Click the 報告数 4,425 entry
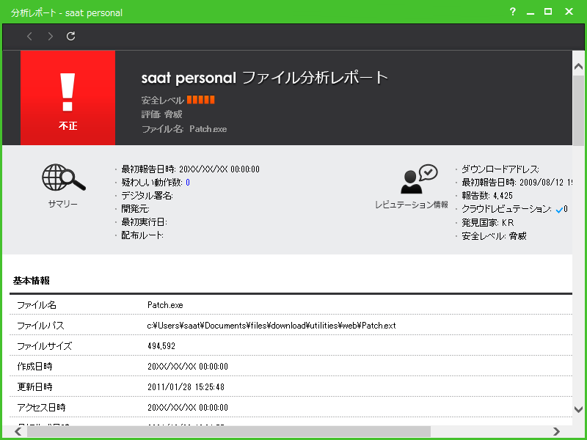Image resolution: width=587 pixels, height=440 pixels. (x=487, y=196)
